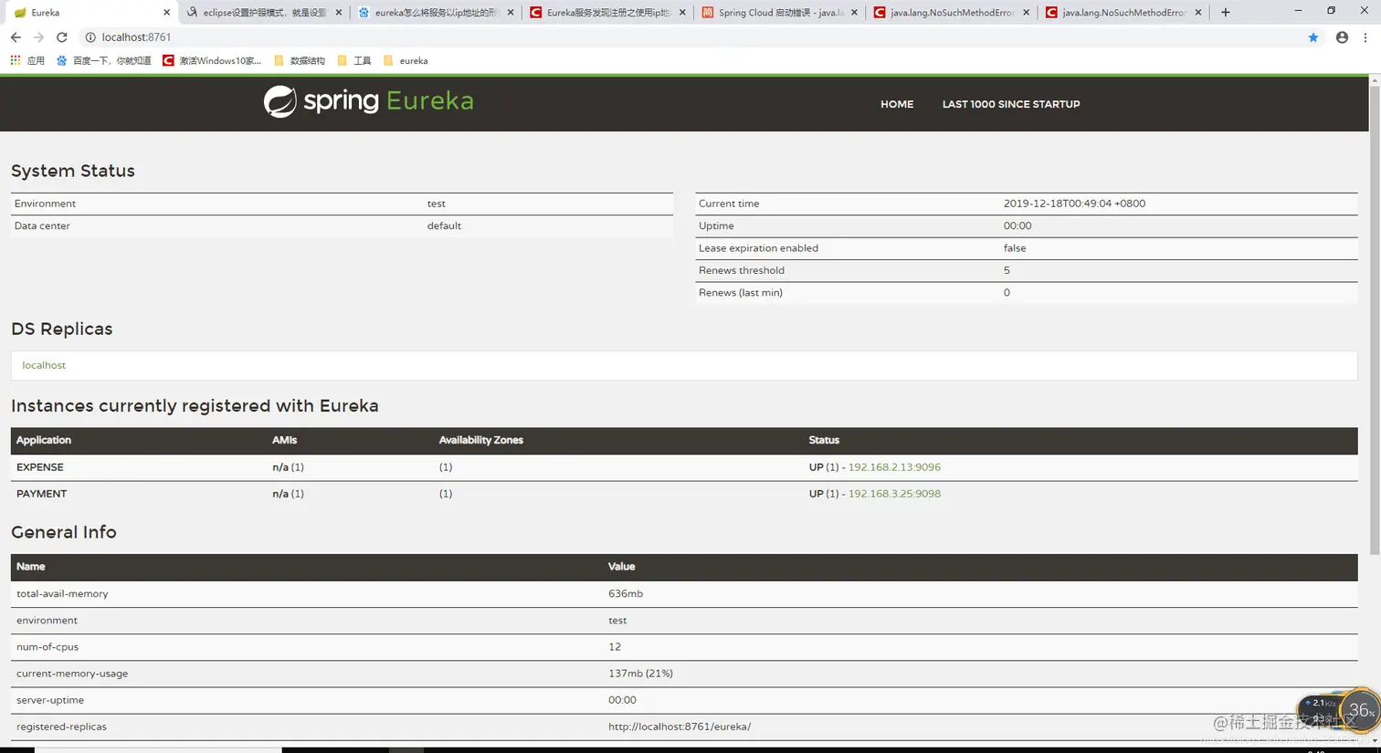Click the Environment label in System Status
This screenshot has height=753, width=1381.
(45, 204)
